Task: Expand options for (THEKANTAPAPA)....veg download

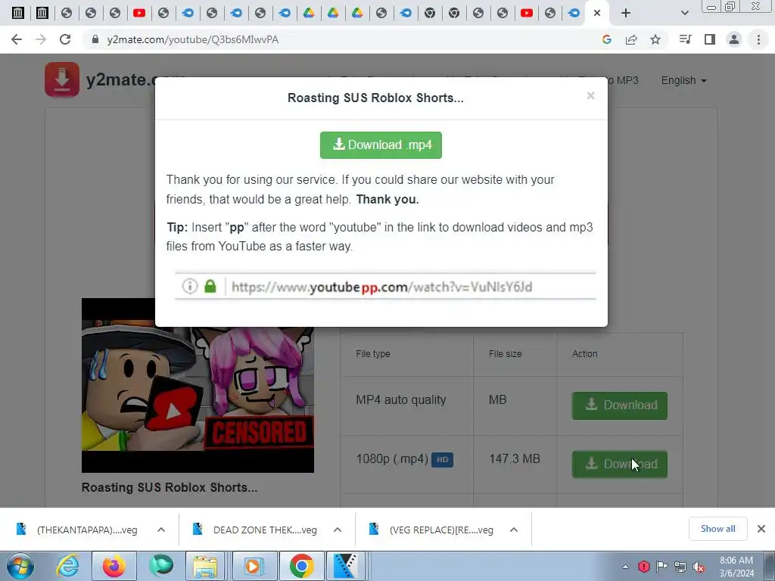Action: coord(161,530)
